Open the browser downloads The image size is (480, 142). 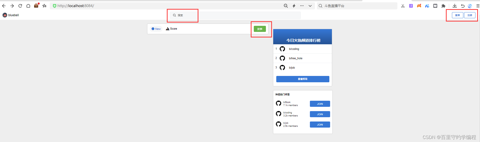tap(455, 6)
